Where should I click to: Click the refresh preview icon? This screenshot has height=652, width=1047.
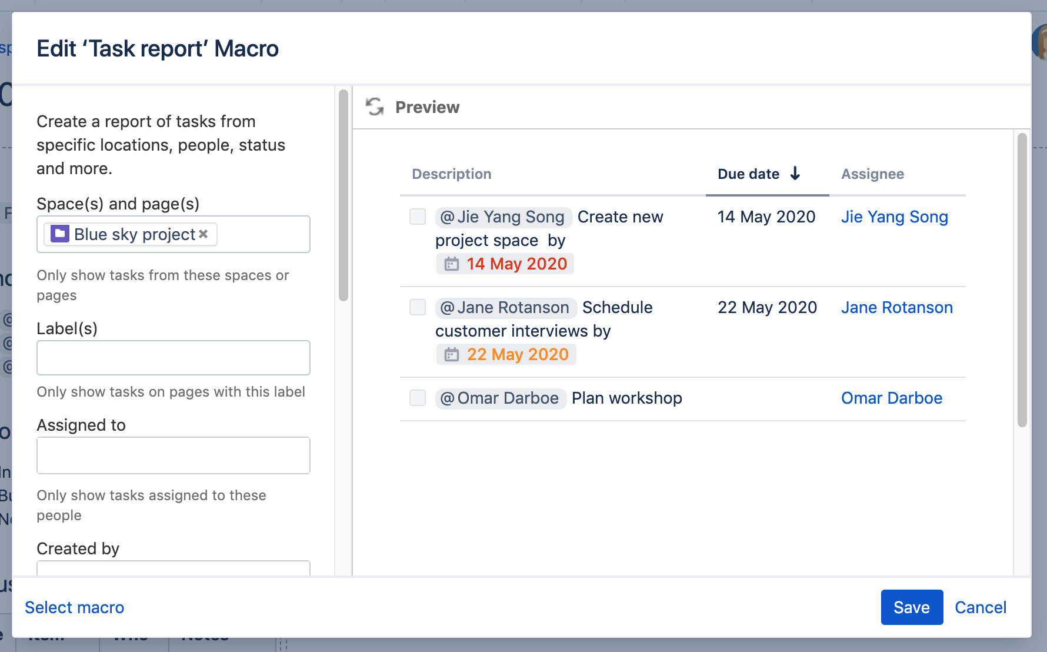[x=375, y=107]
